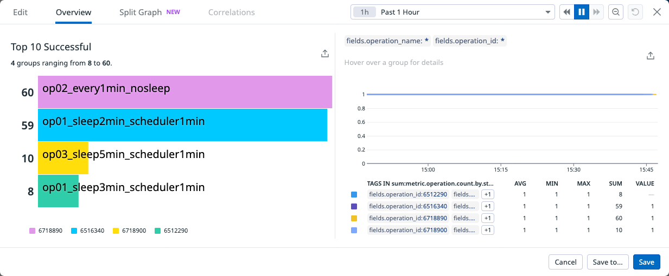This screenshot has width=669, height=276.
Task: Pause live updates with the pause button
Action: pos(582,12)
